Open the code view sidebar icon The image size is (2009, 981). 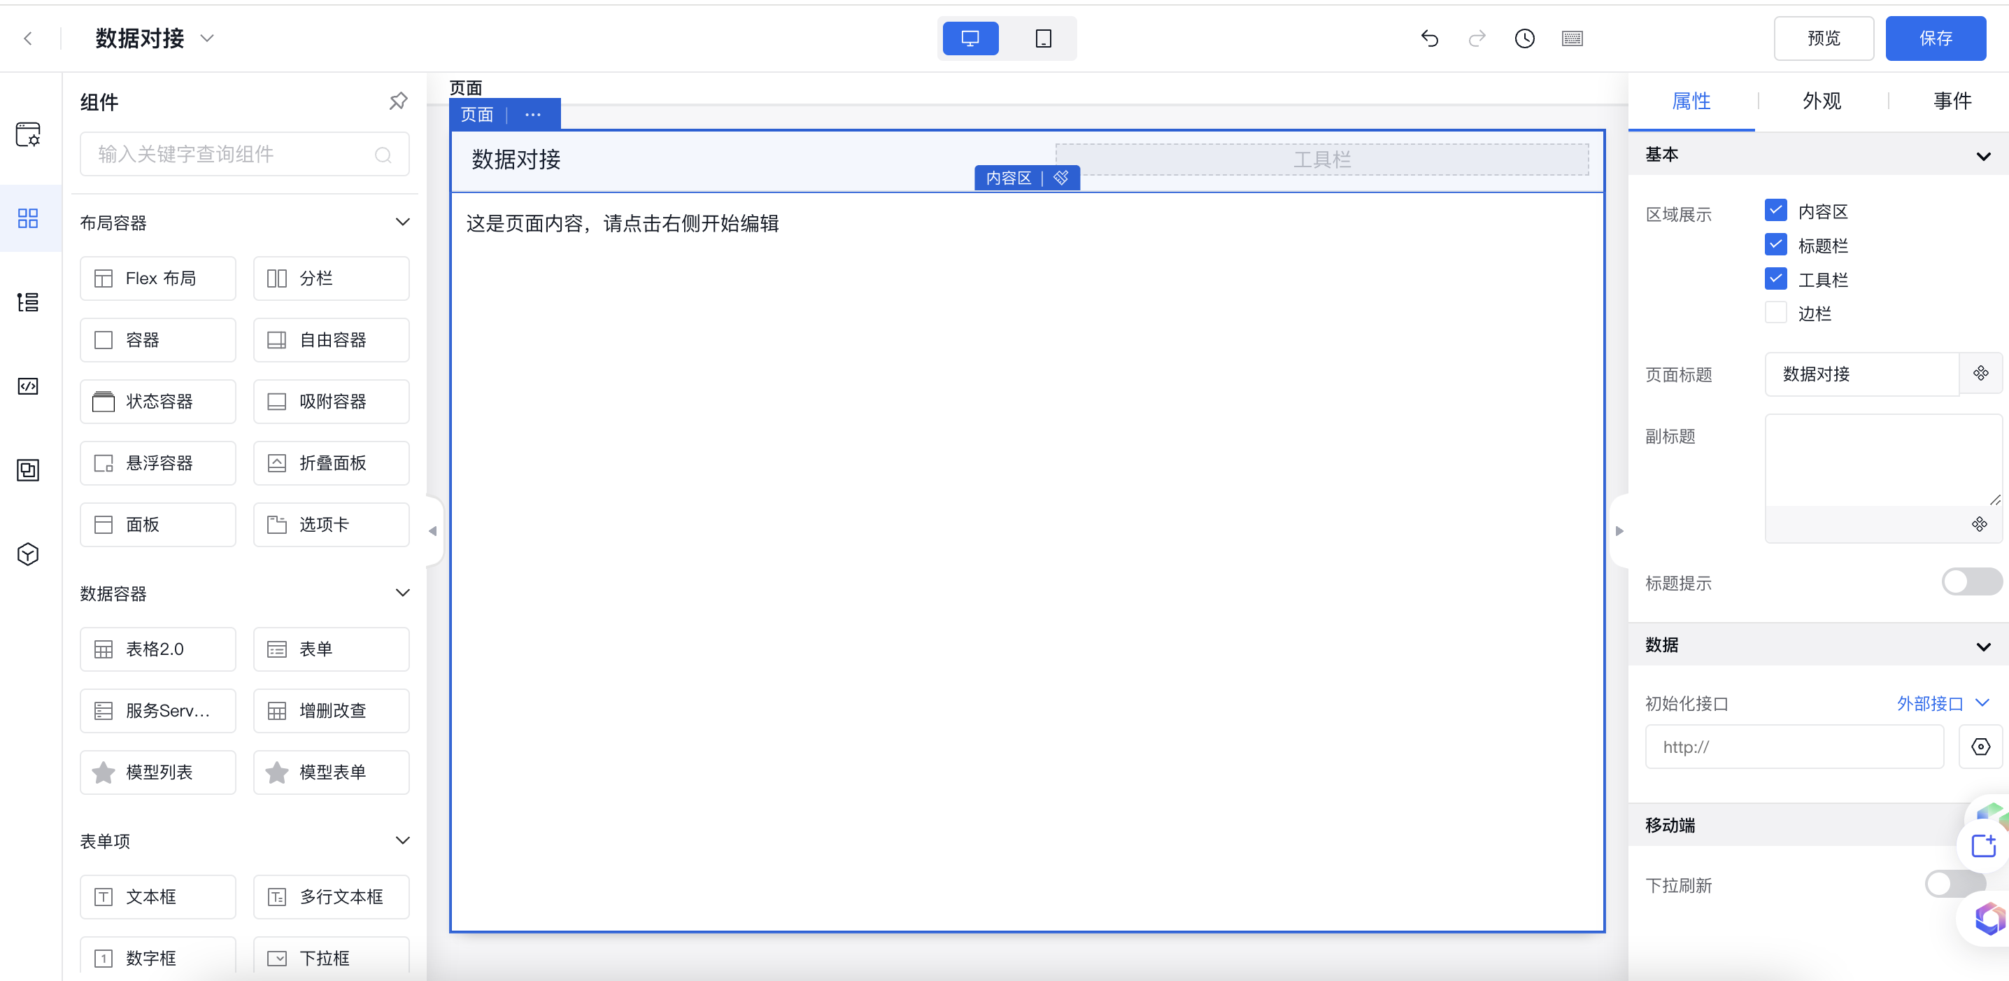point(28,386)
